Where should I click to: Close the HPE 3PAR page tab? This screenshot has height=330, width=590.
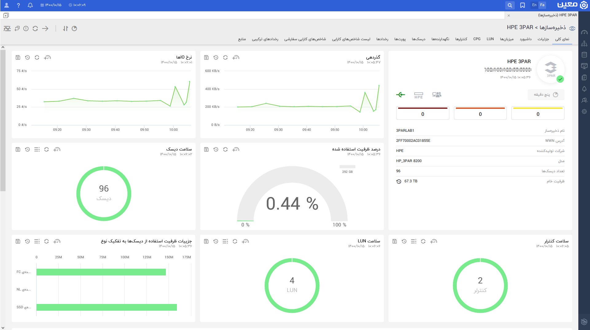509,15
